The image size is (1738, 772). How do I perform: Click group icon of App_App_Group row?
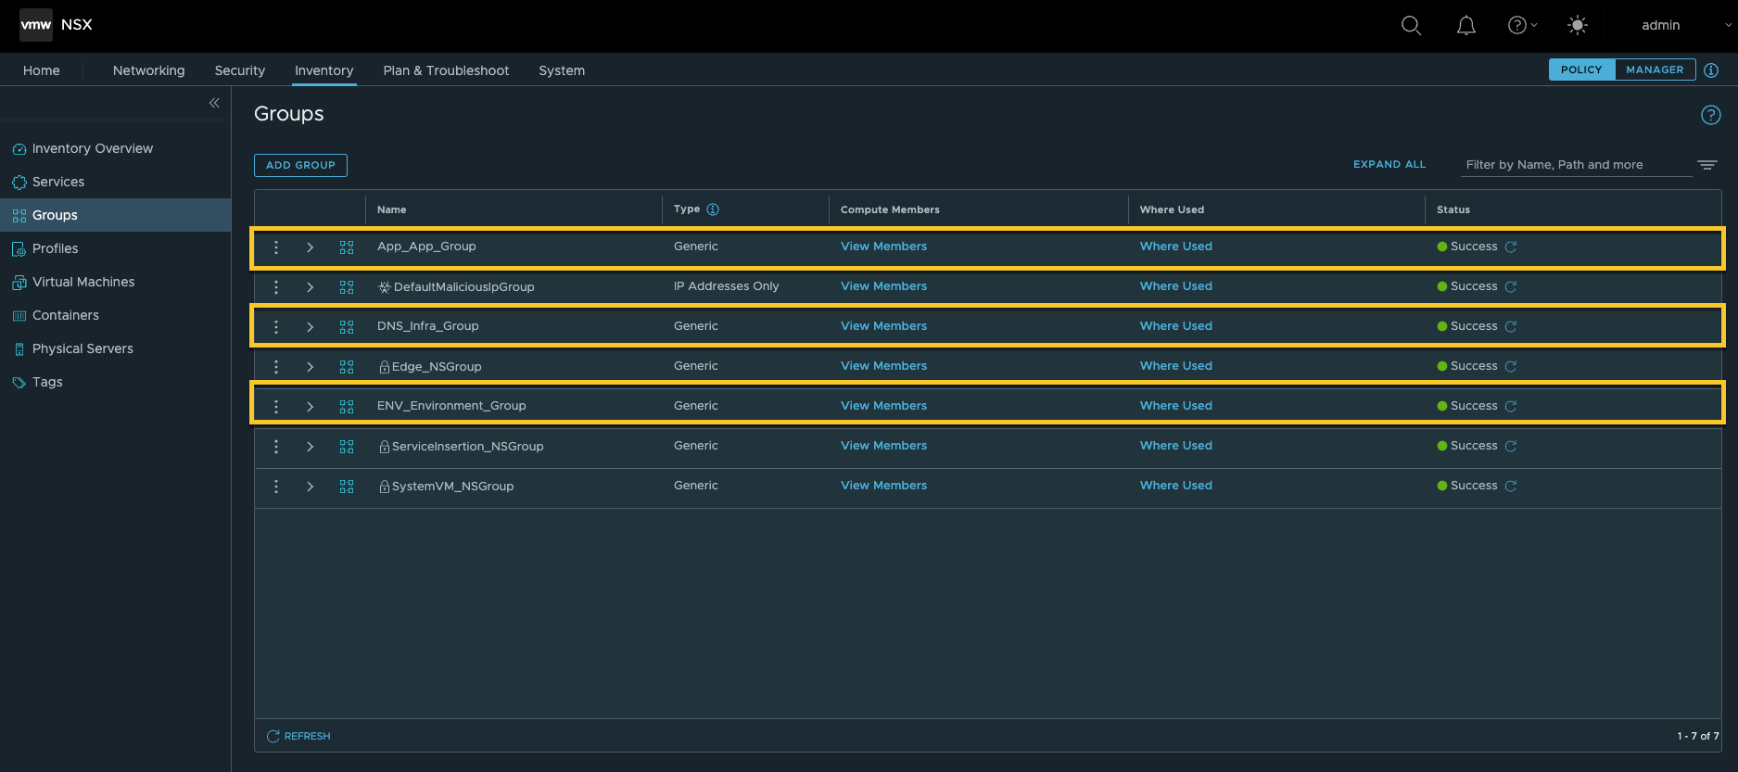coord(347,247)
